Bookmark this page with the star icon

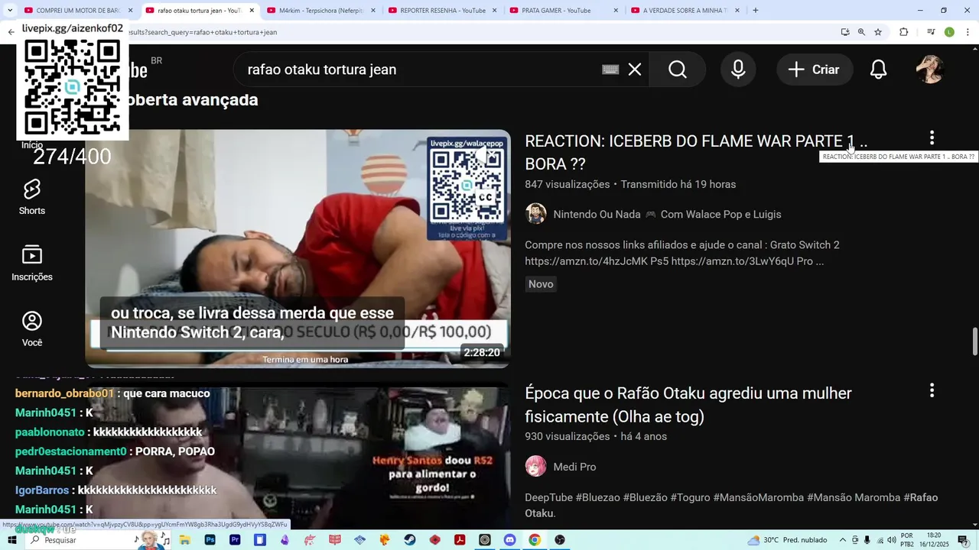pyautogui.click(x=878, y=32)
